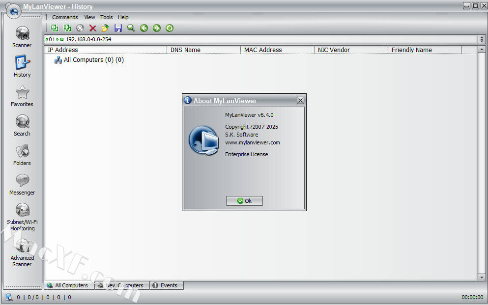Viewport: 488px width, 305px height.
Task: Click the S.K. Software text
Action: [x=241, y=135]
